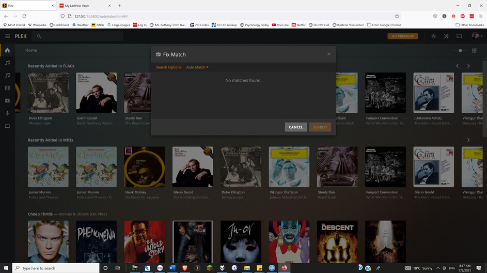Open Recently Added in MP3s heading

(50, 140)
